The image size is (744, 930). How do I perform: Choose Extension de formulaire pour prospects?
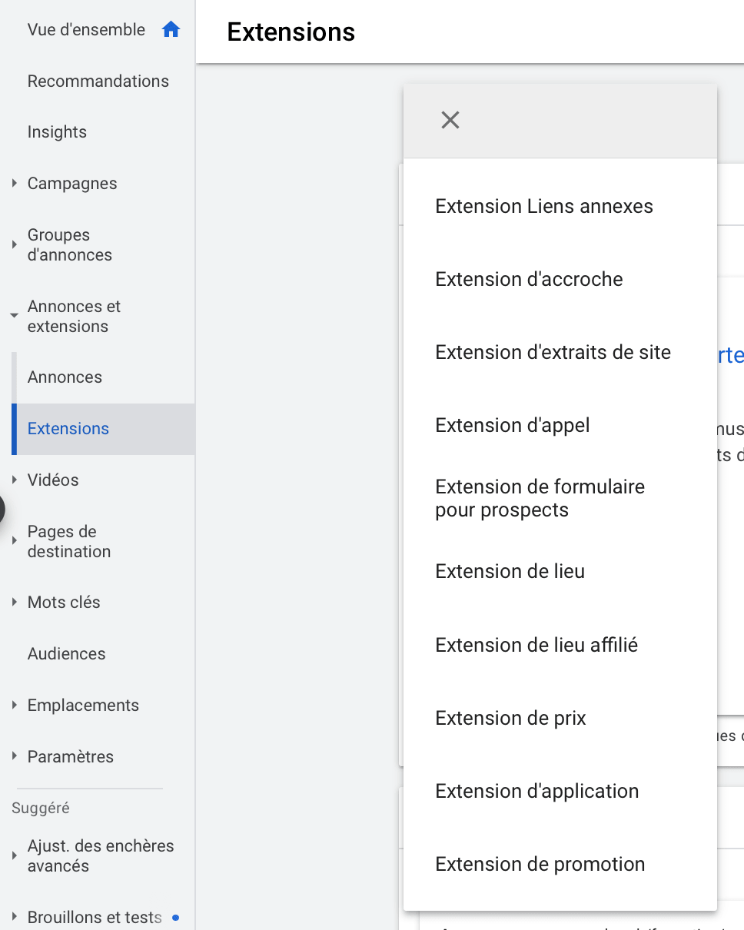click(x=560, y=498)
